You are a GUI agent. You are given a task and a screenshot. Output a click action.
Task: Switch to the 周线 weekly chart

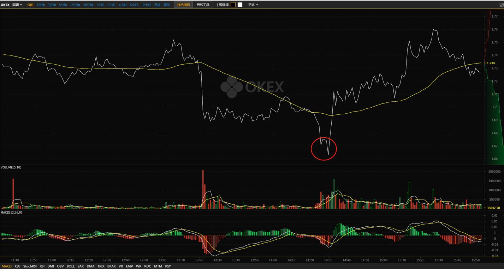[167, 5]
